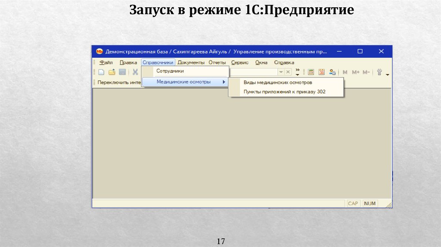441x247 pixels.
Task: Select Сотрудники from the Справочники menu
Action: (x=170, y=71)
